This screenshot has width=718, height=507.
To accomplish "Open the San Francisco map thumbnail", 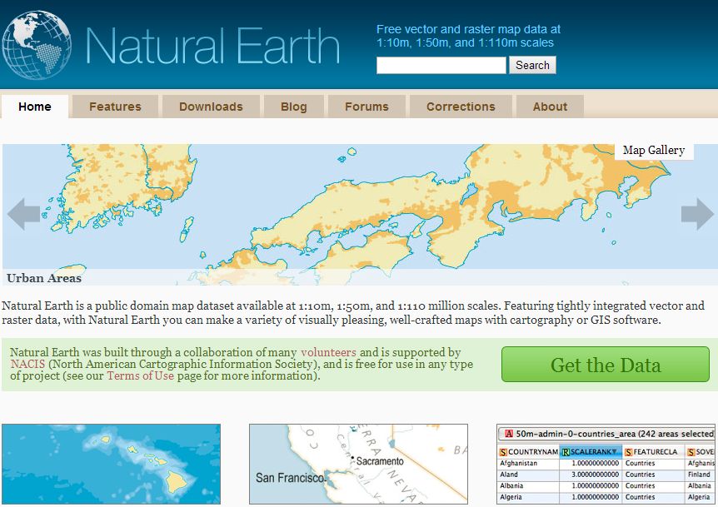I will 358,464.
